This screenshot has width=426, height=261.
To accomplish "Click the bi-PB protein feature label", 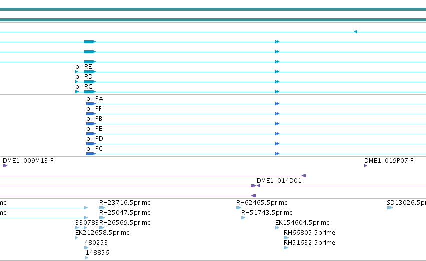I will pyautogui.click(x=94, y=119).
